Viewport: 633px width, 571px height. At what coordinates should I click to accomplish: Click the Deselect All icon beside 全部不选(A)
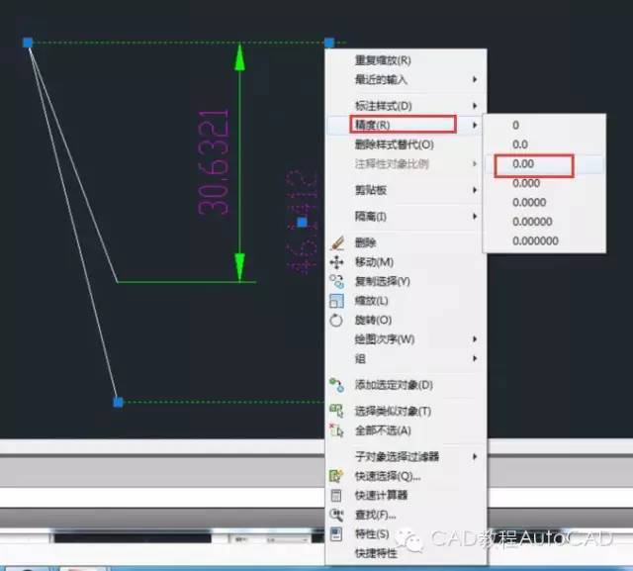coord(336,430)
